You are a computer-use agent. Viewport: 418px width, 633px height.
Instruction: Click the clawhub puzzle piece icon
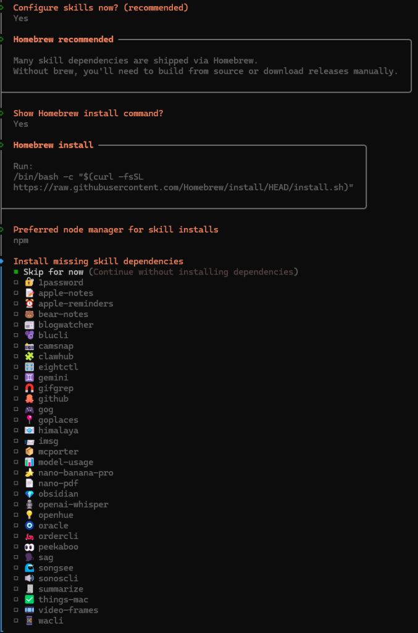(29, 356)
